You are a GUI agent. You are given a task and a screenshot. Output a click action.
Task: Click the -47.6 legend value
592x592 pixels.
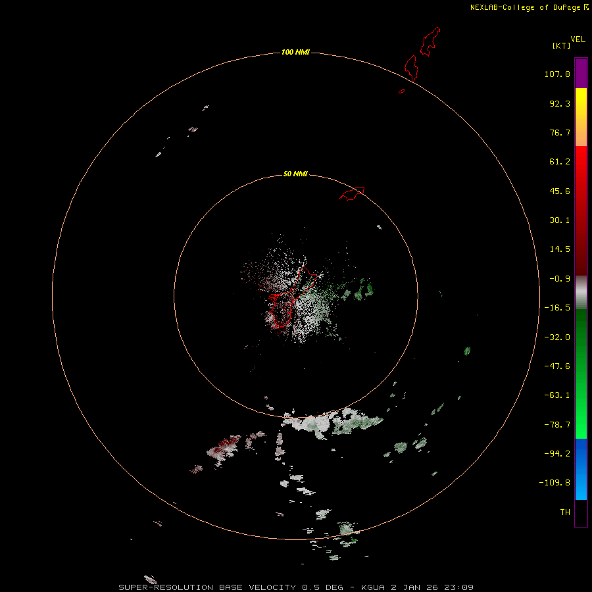pyautogui.click(x=557, y=366)
